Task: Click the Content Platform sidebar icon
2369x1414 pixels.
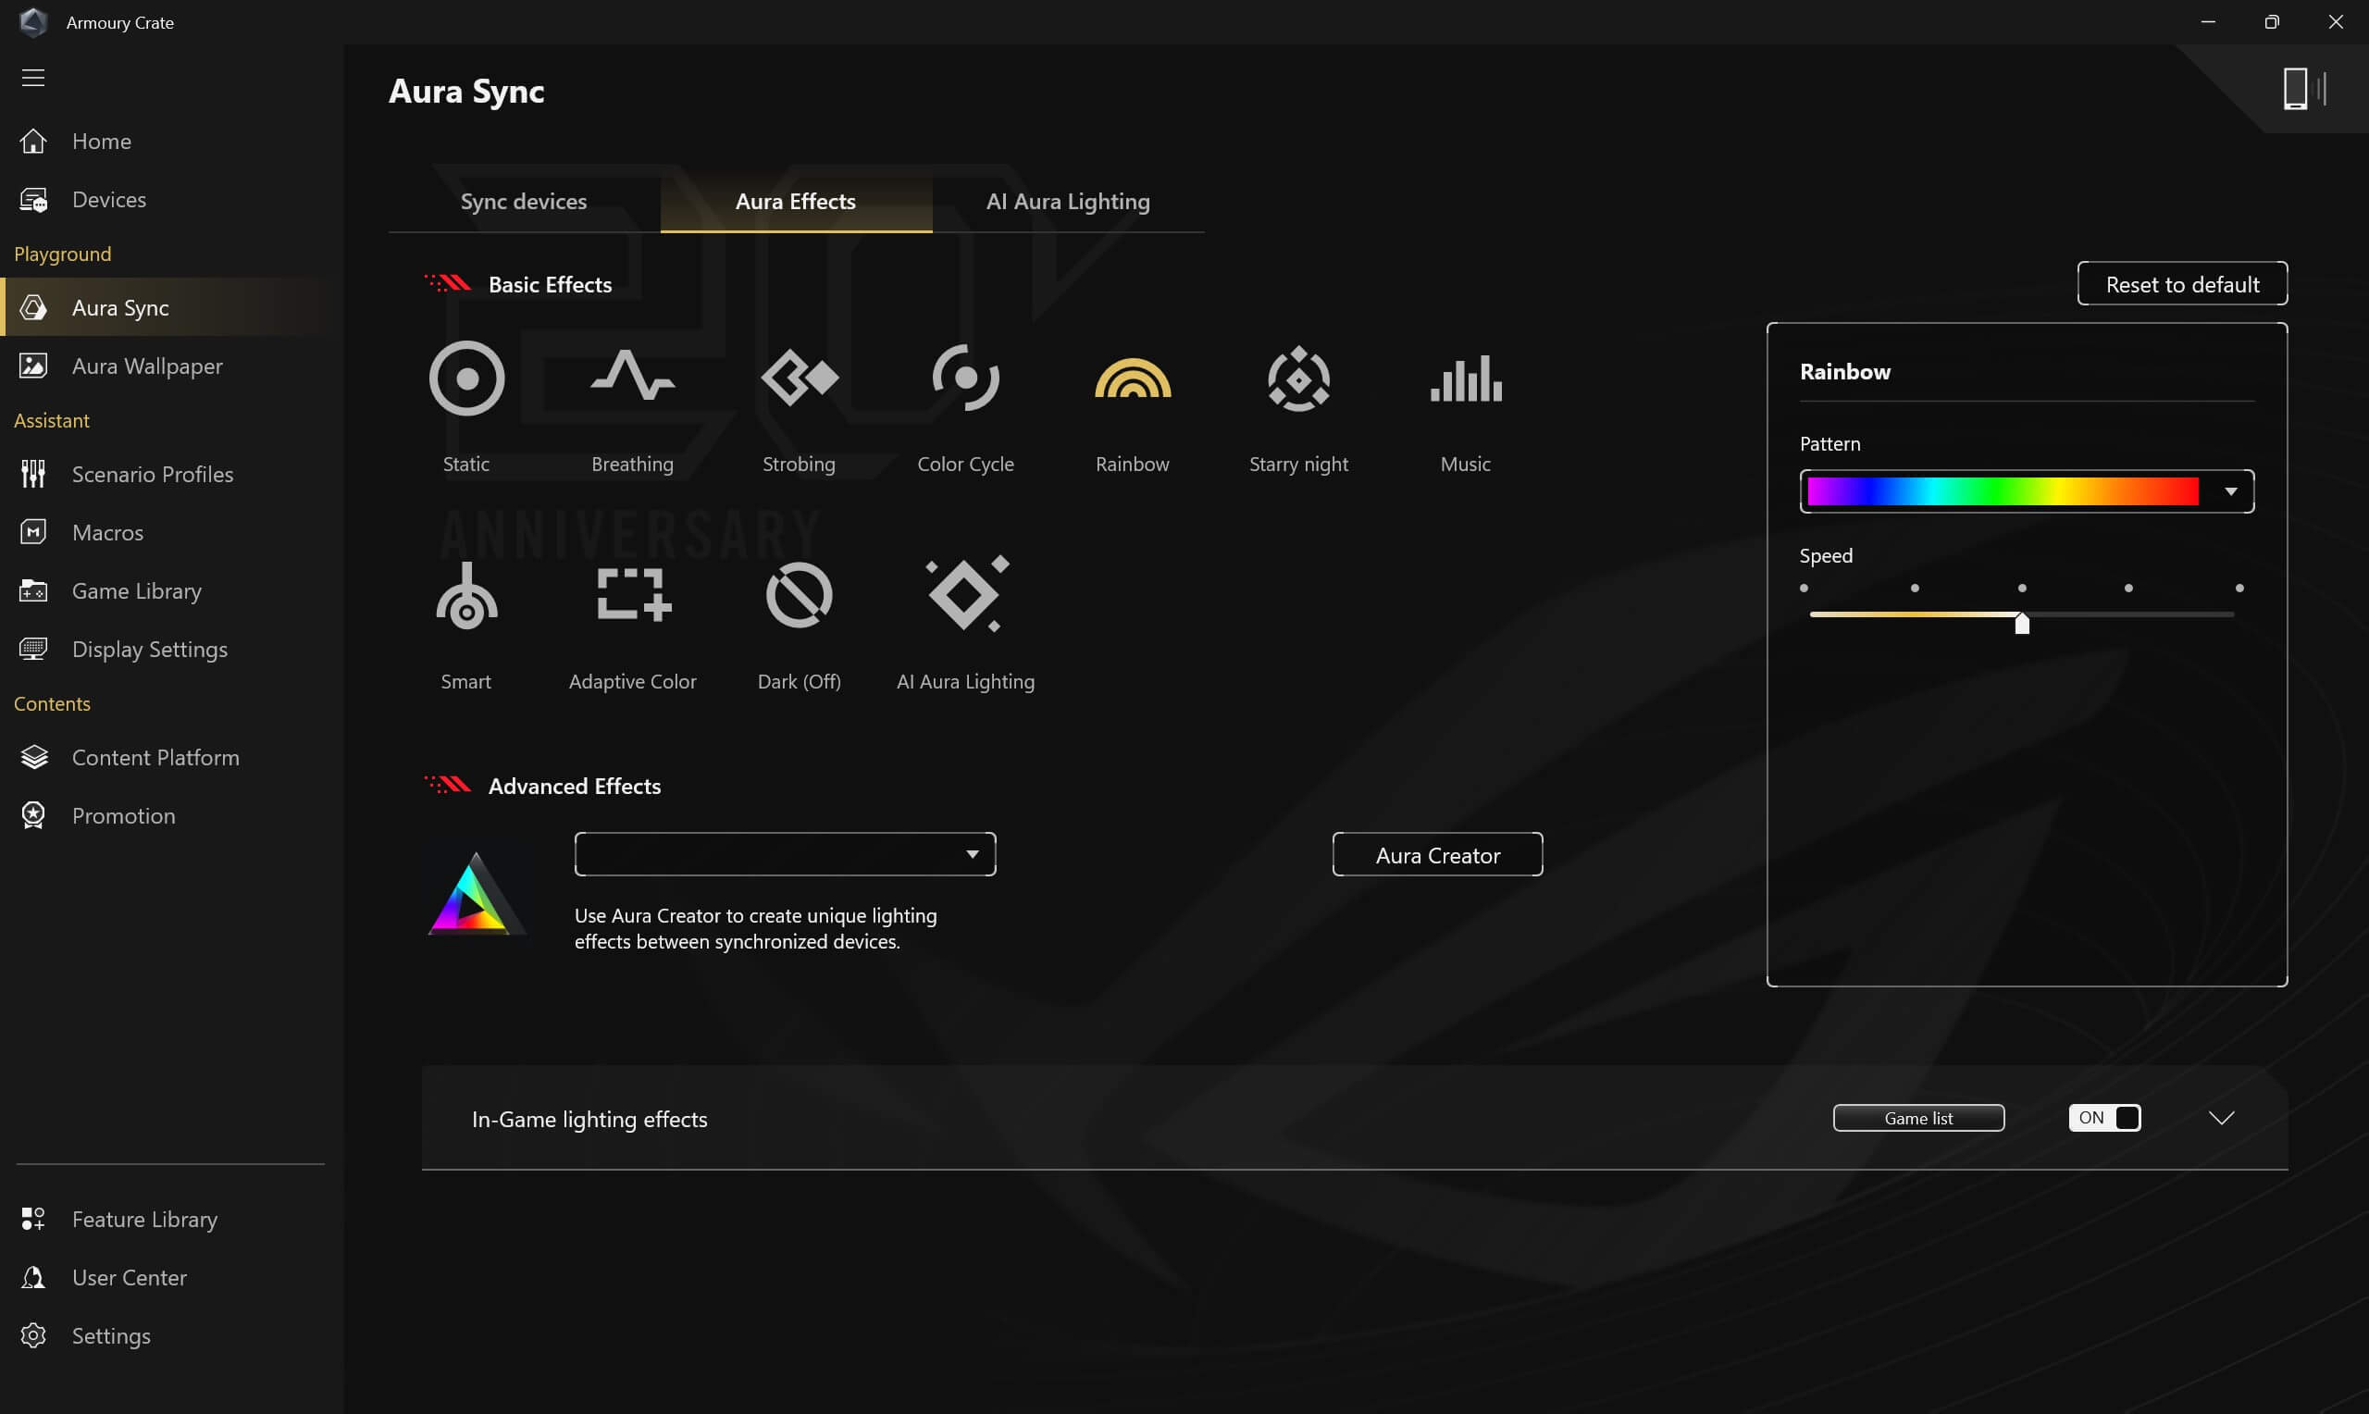Action: [x=34, y=758]
